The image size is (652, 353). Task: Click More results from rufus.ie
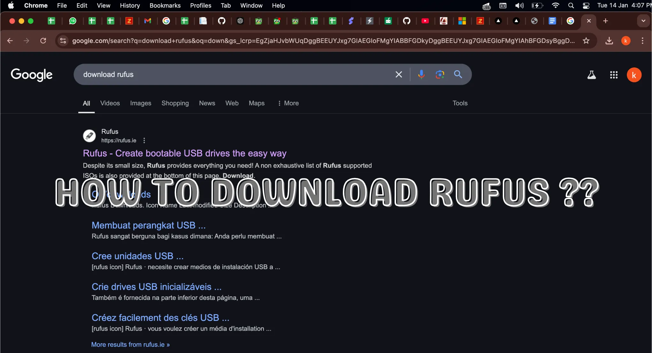[130, 345]
